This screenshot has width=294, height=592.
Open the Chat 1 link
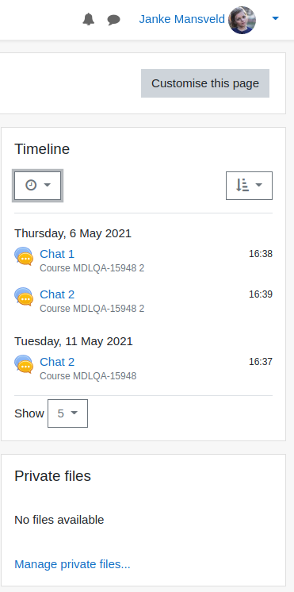(57, 254)
